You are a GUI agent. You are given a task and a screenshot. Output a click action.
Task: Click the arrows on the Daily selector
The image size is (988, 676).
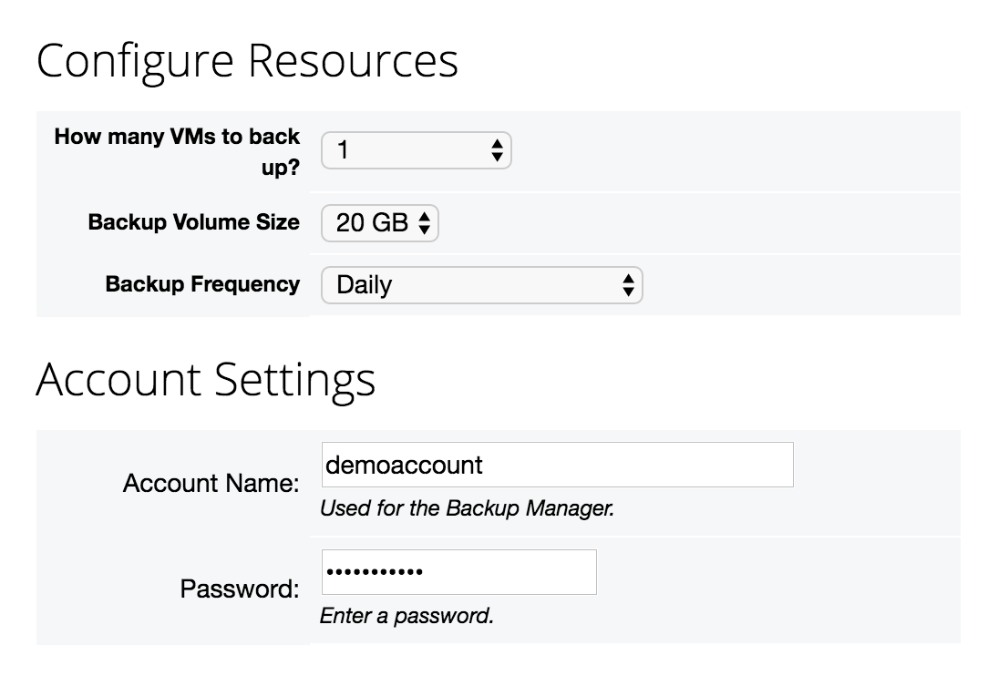[627, 285]
